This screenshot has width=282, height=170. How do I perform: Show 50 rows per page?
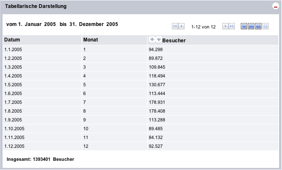click(x=258, y=26)
